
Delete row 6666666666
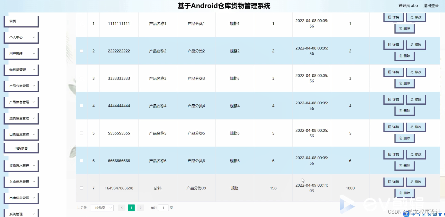point(405,165)
